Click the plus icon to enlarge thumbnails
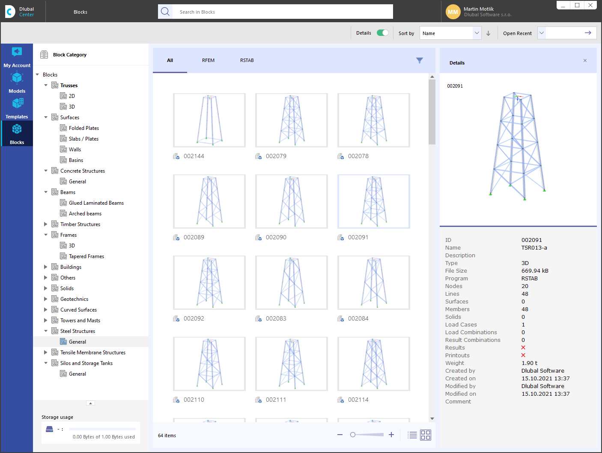This screenshot has width=602, height=453. [391, 435]
